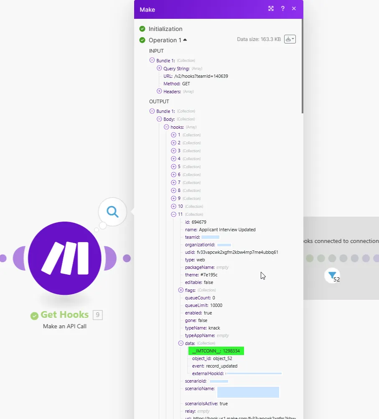Collapse OUTPUT Bundle 1 collection
The height and width of the screenshot is (419, 379).
(x=152, y=111)
